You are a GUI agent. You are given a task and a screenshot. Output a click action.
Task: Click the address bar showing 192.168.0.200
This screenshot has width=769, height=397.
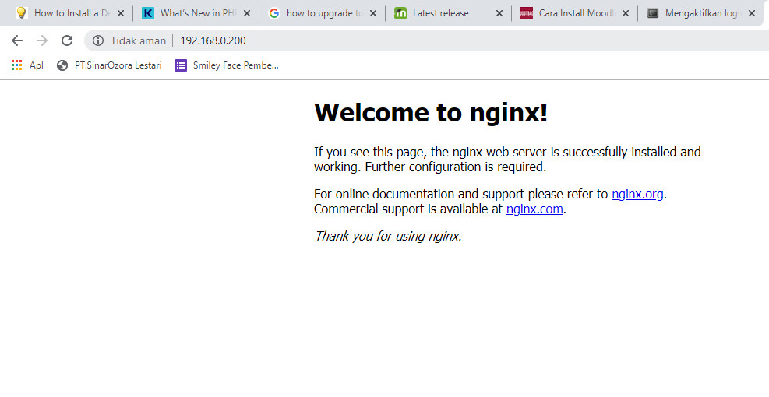pyautogui.click(x=390, y=40)
